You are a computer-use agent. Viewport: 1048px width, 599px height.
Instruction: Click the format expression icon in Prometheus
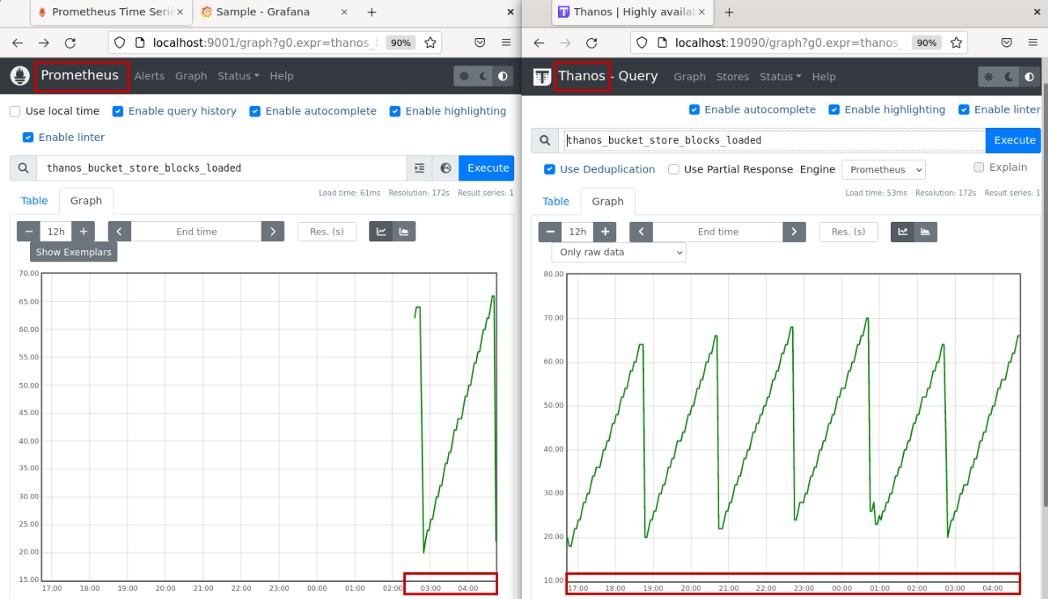(419, 168)
